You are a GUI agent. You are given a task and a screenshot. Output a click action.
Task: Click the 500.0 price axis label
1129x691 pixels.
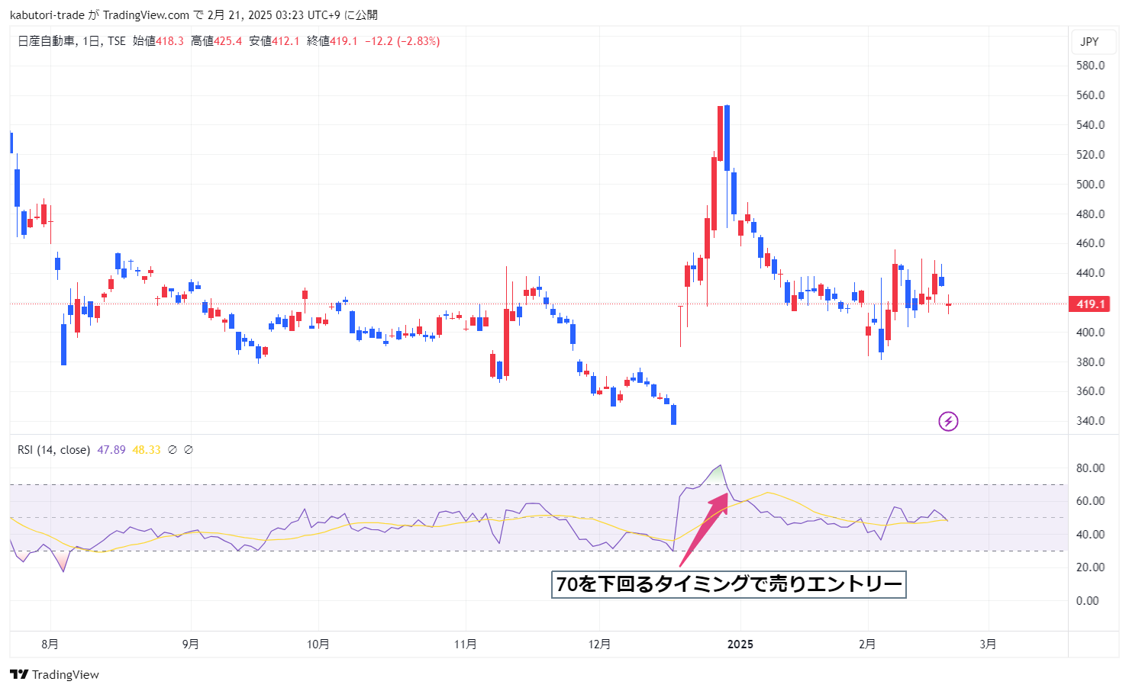click(1090, 185)
